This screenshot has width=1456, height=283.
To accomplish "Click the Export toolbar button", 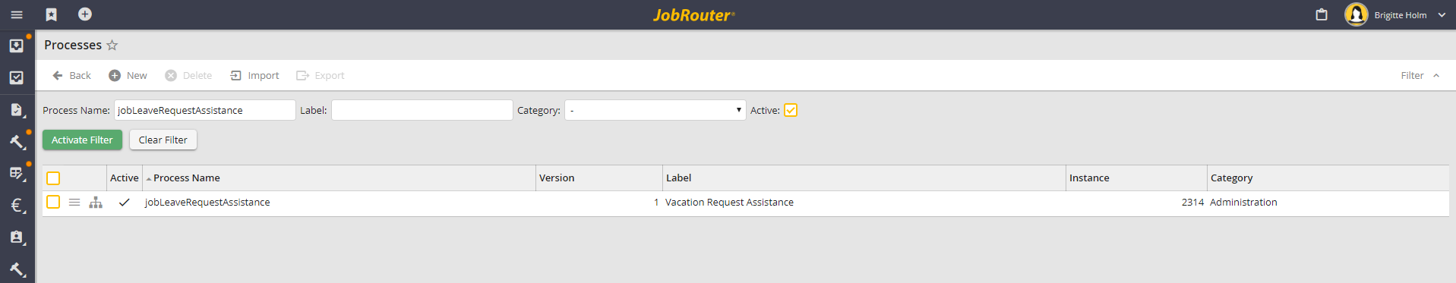I will pyautogui.click(x=320, y=75).
